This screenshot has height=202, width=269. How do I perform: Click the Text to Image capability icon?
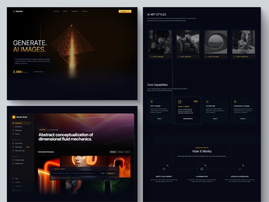[x=151, y=101]
